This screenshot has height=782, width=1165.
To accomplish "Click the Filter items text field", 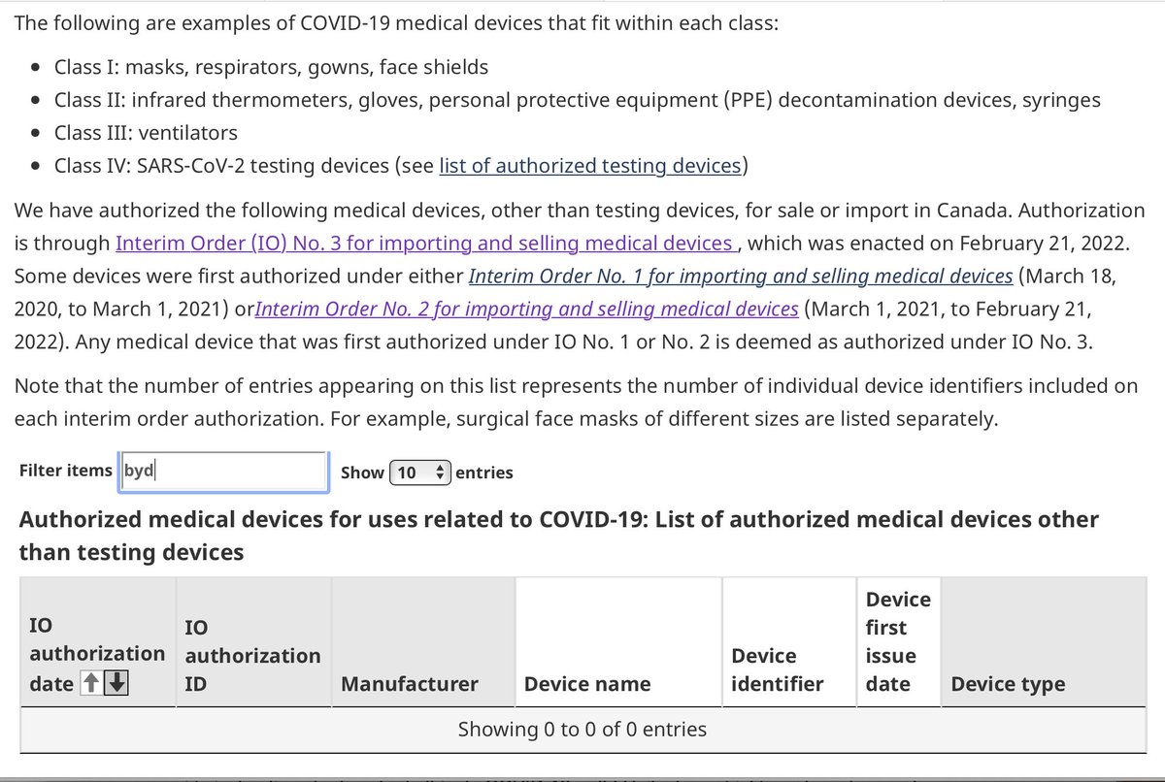I will (x=223, y=471).
